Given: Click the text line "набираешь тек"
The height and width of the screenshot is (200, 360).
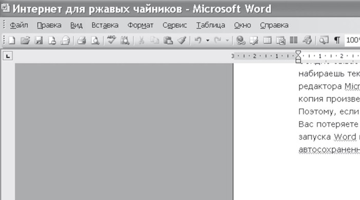Looking at the screenshot, I should click(329, 74).
